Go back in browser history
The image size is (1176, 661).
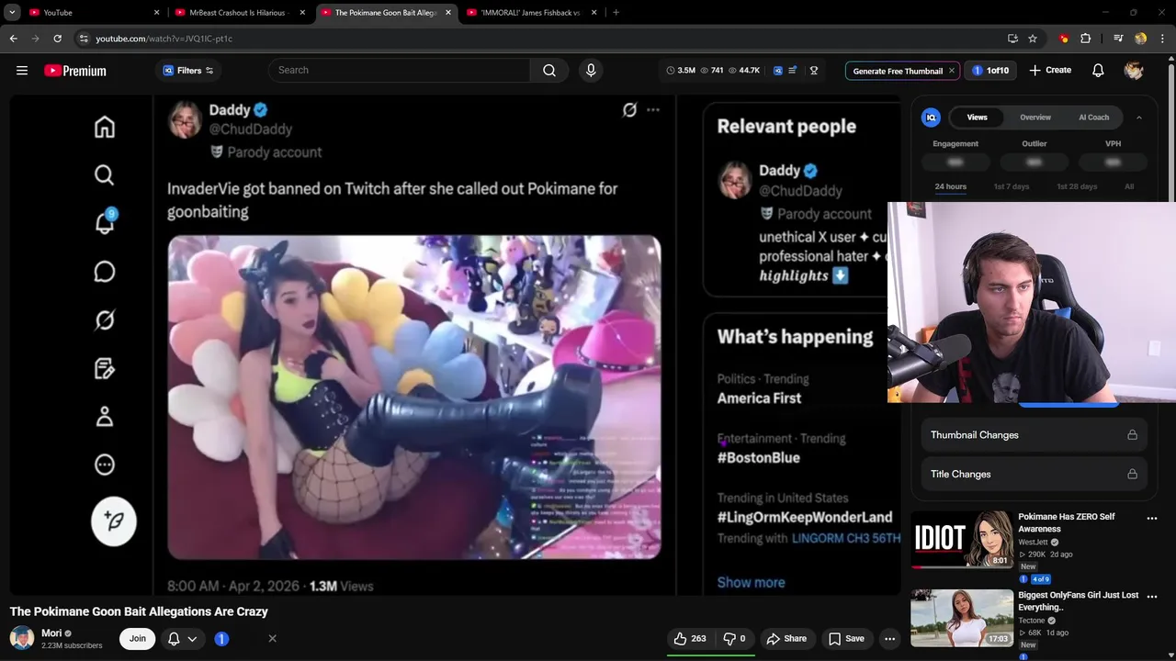[13, 39]
